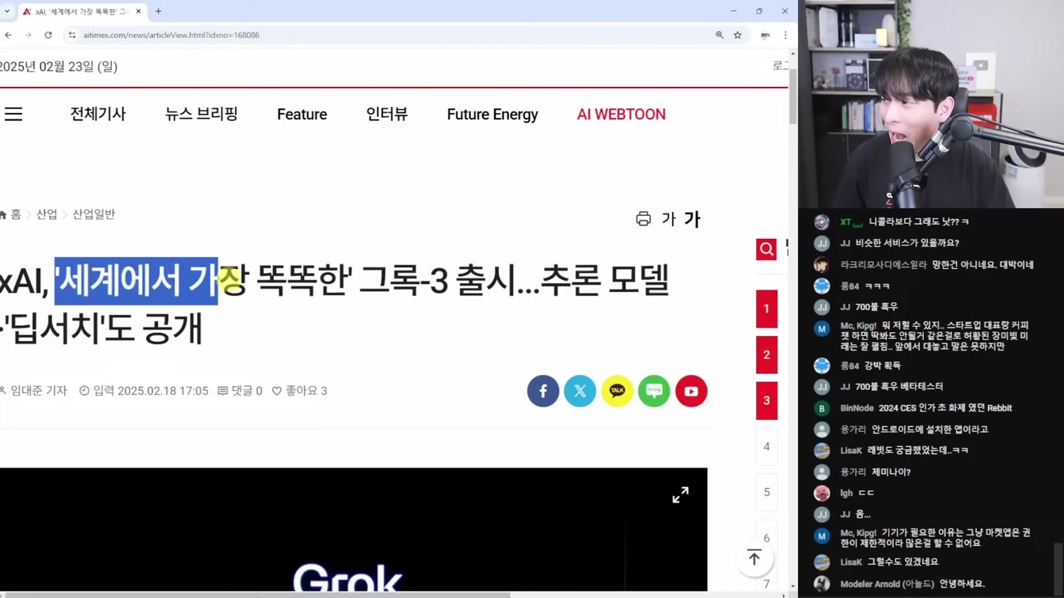Select ranking item 2
This screenshot has height=598, width=1064.
coord(766,354)
